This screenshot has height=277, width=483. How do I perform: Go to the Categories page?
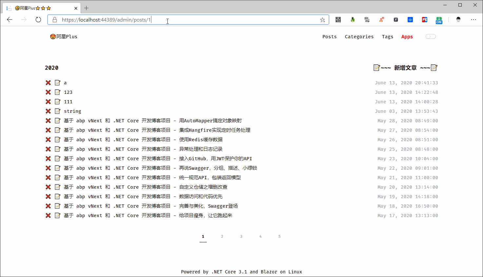(359, 37)
